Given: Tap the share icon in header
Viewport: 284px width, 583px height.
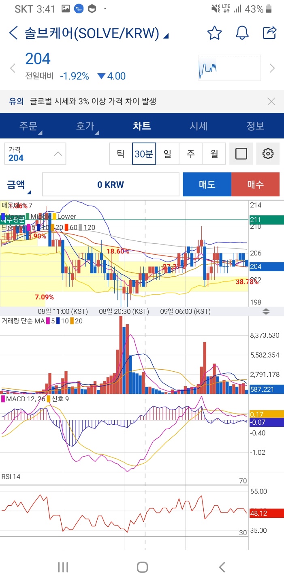Looking at the screenshot, I should [x=270, y=32].
